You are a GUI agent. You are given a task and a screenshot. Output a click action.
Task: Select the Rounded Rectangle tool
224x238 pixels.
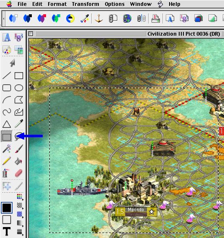[x=7, y=88]
